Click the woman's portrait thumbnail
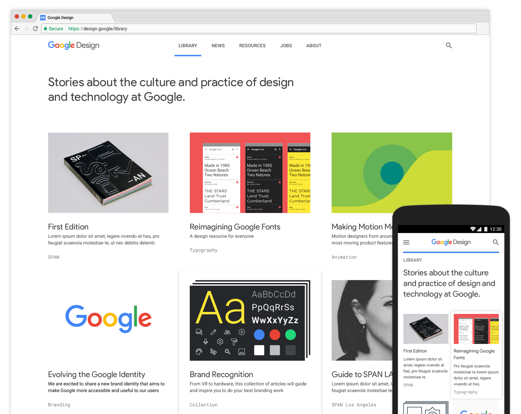The image size is (521, 414). [x=362, y=320]
